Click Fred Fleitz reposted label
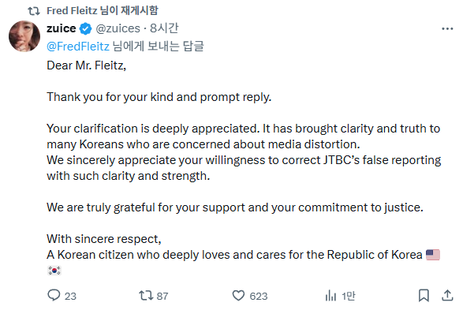 tap(103, 10)
